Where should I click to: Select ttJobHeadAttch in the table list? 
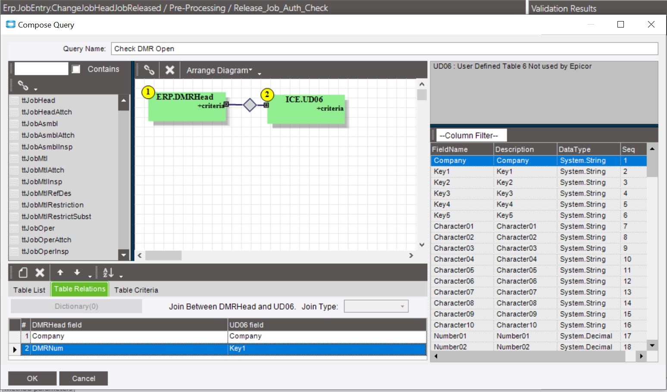[47, 112]
